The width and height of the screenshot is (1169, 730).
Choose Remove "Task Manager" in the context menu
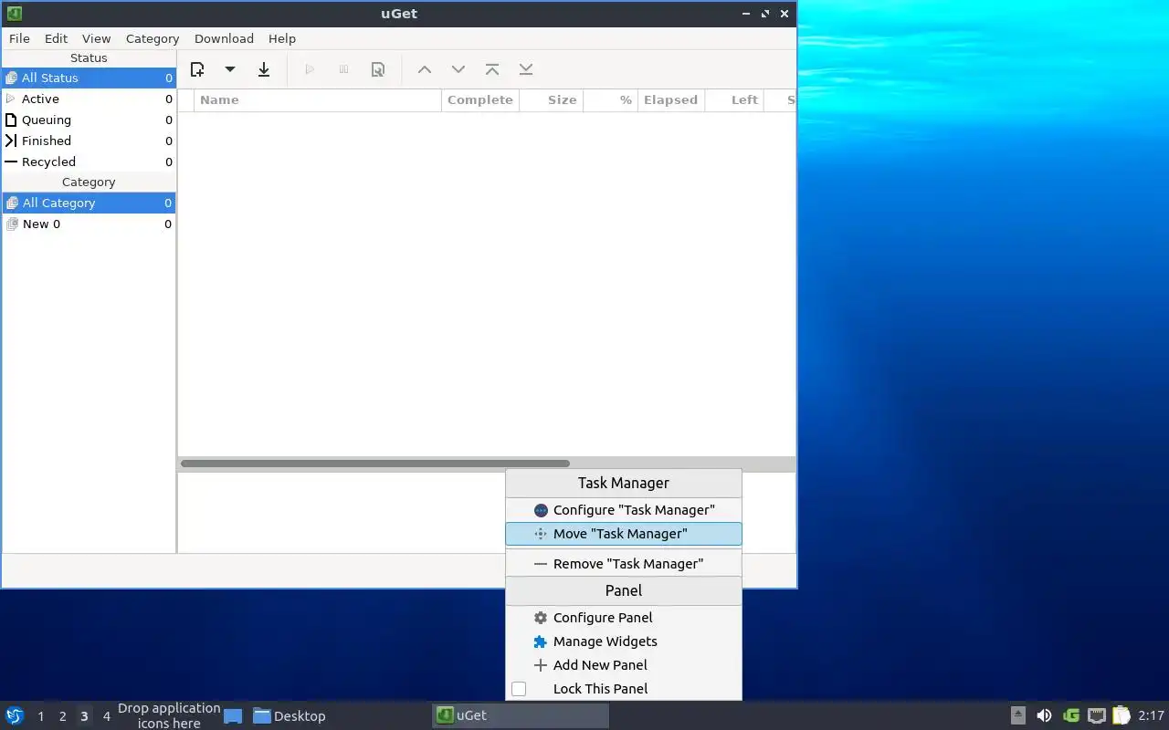coord(624,564)
